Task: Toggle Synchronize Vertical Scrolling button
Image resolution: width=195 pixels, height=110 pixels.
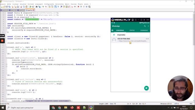Action: point(49,7)
